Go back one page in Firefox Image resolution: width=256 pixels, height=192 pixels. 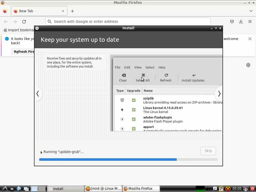coord(6,21)
